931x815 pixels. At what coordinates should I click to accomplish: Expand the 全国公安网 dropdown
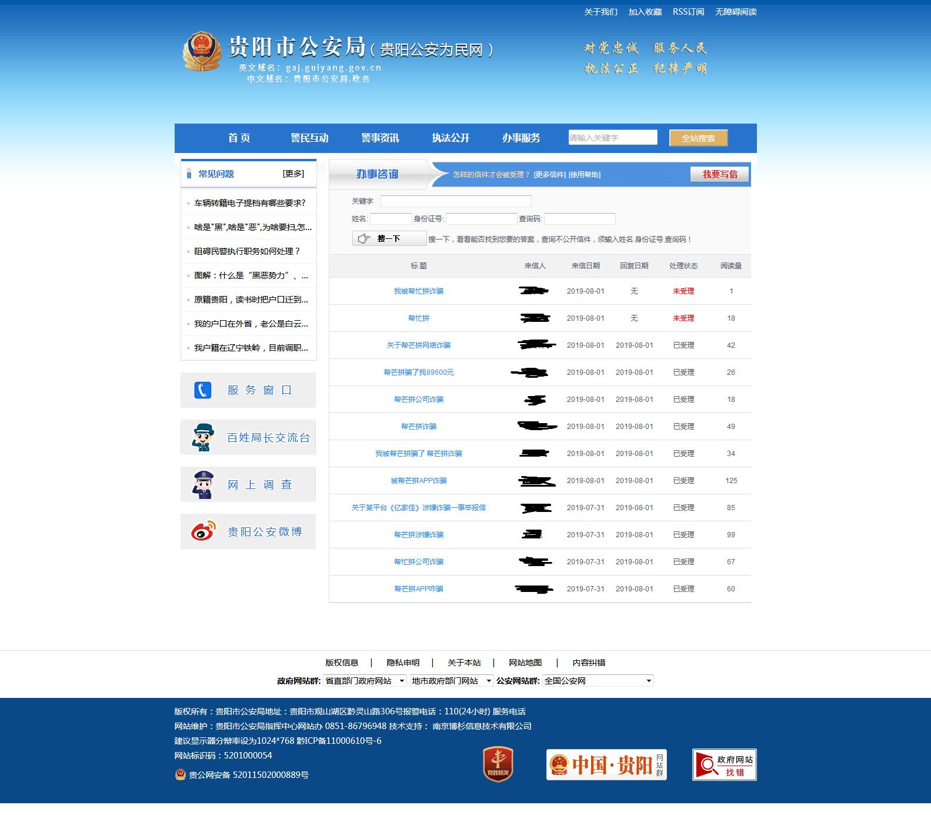click(x=598, y=681)
